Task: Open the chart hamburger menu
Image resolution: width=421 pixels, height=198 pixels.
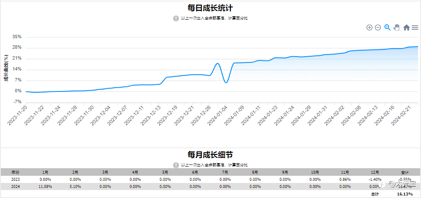Action: click(415, 27)
